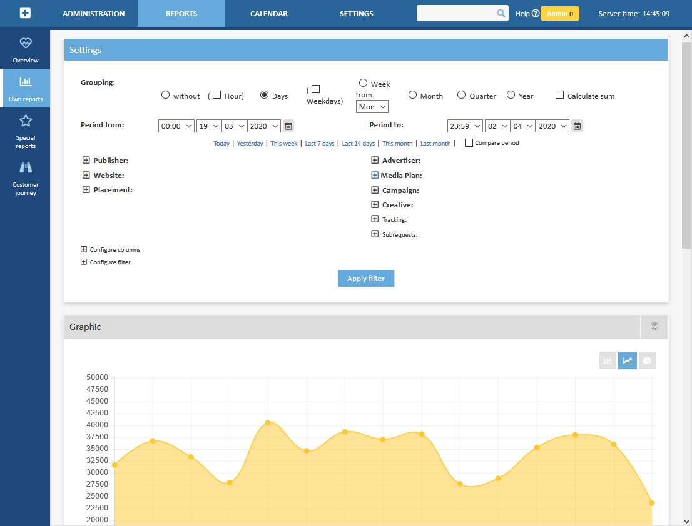
Task: Switch graphic to bar chart view
Action: click(x=608, y=360)
